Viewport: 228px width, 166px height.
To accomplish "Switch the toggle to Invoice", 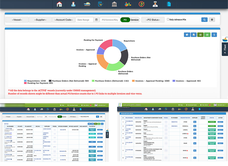I will coord(135,20).
